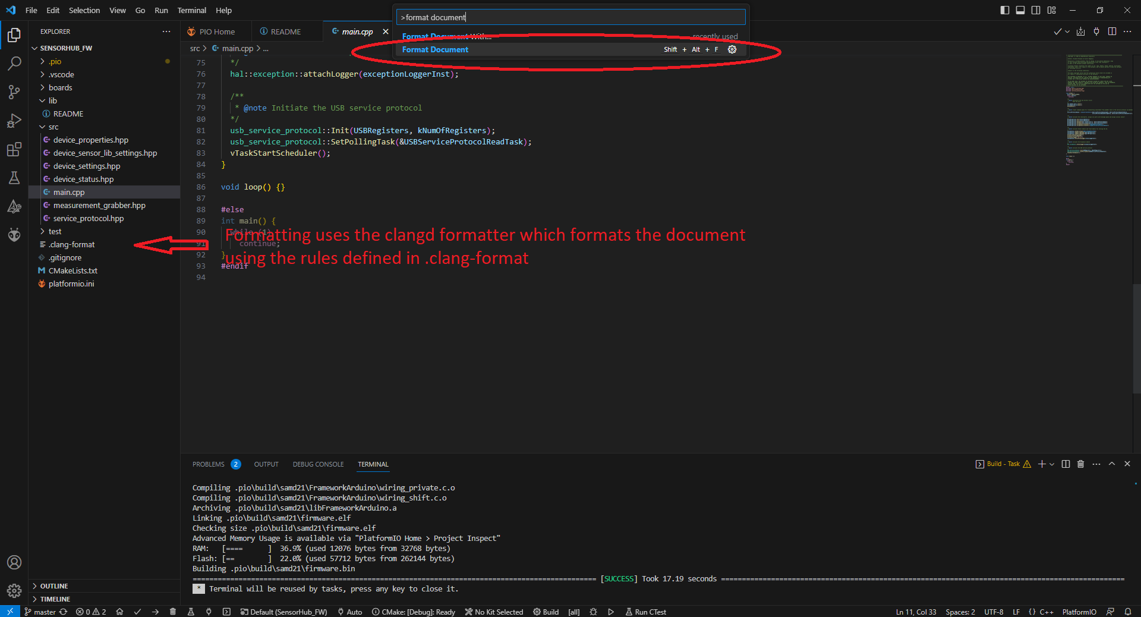Image resolution: width=1141 pixels, height=617 pixels.
Task: Click the command palette input field
Action: pyautogui.click(x=570, y=17)
